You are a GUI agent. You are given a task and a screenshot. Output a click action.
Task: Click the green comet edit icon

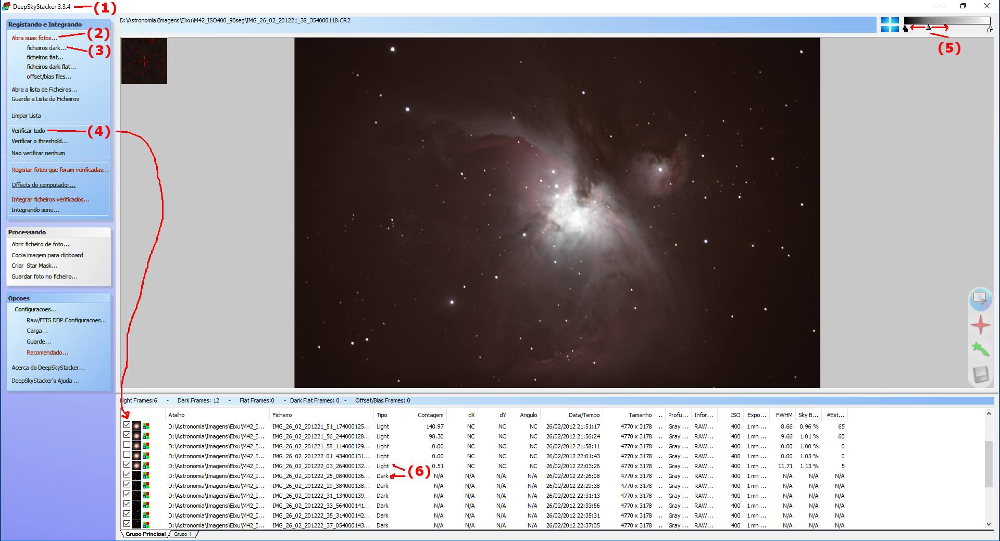[x=980, y=349]
